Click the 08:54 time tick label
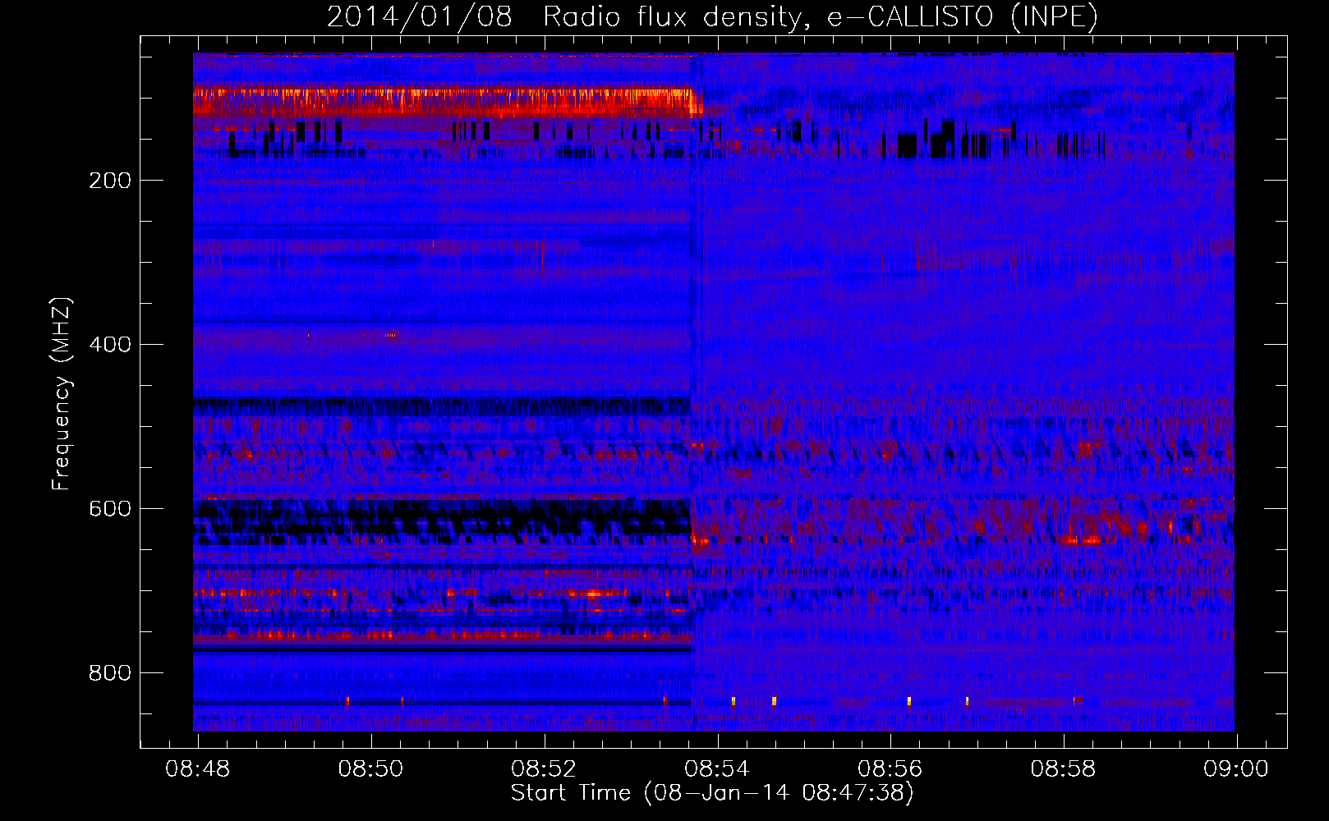 (718, 769)
